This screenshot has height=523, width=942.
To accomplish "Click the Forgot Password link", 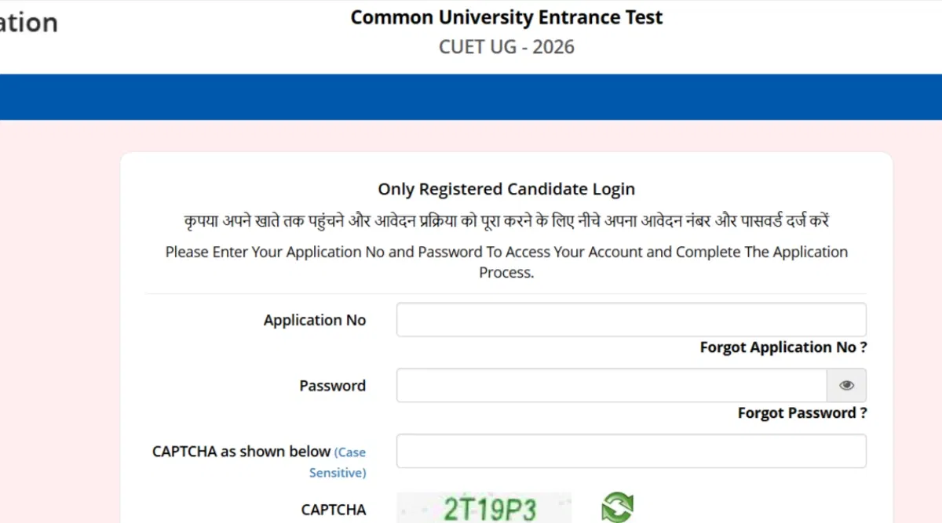I will click(x=801, y=412).
